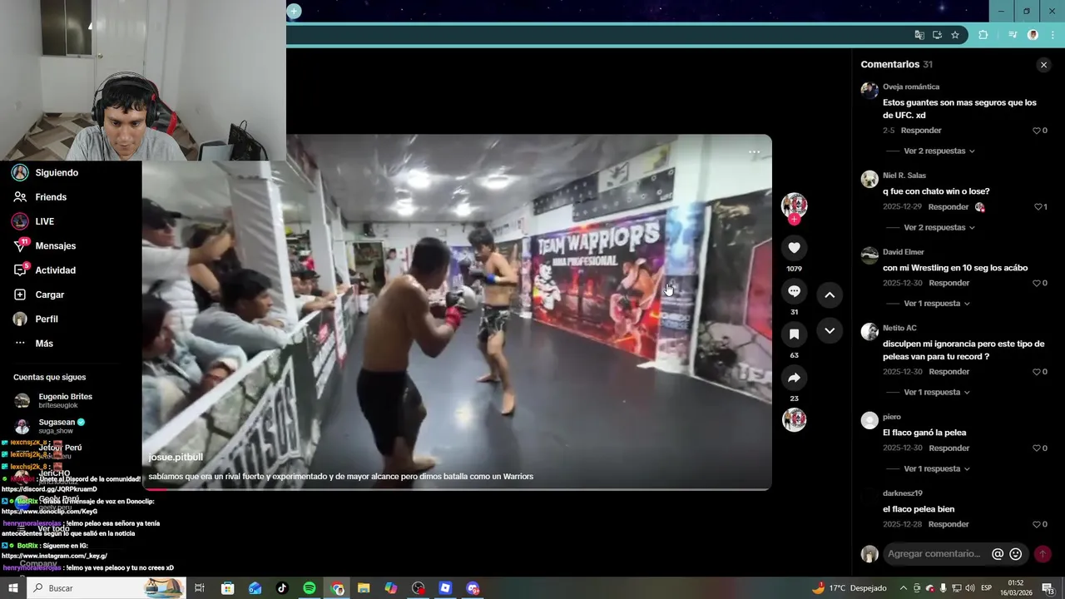Reply to David Elmer's comment
The width and height of the screenshot is (1065, 599).
(949, 284)
